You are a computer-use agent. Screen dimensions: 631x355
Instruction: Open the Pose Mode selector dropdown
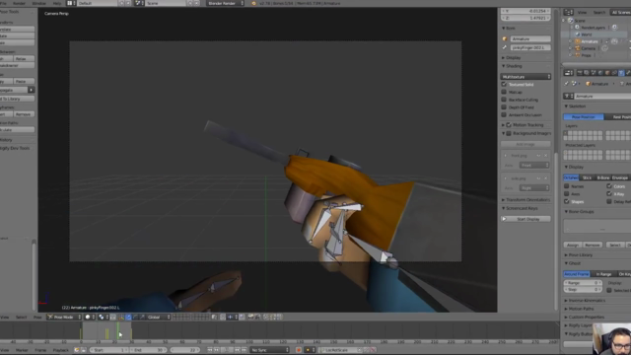[x=64, y=318]
